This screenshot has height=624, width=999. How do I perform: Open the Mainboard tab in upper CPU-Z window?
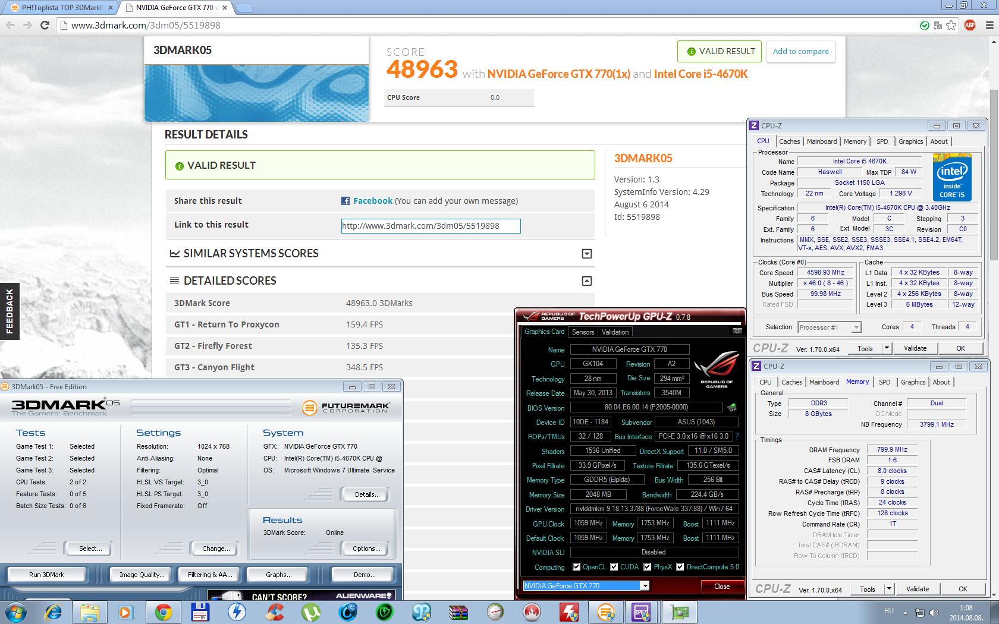[x=822, y=141]
